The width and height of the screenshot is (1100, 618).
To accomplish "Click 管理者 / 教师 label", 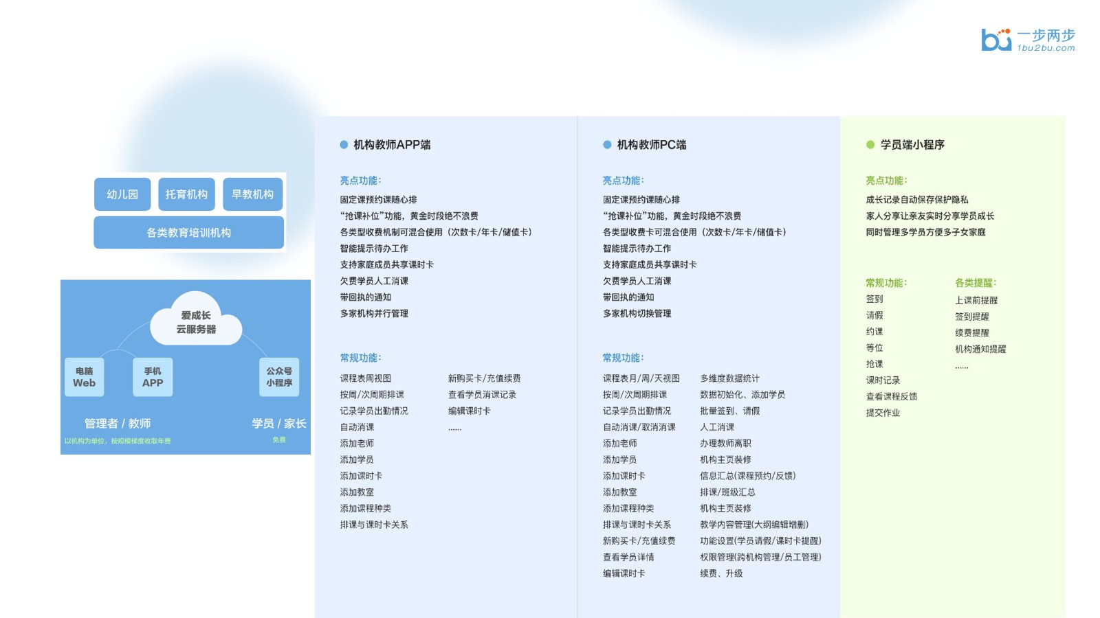I will tap(118, 424).
